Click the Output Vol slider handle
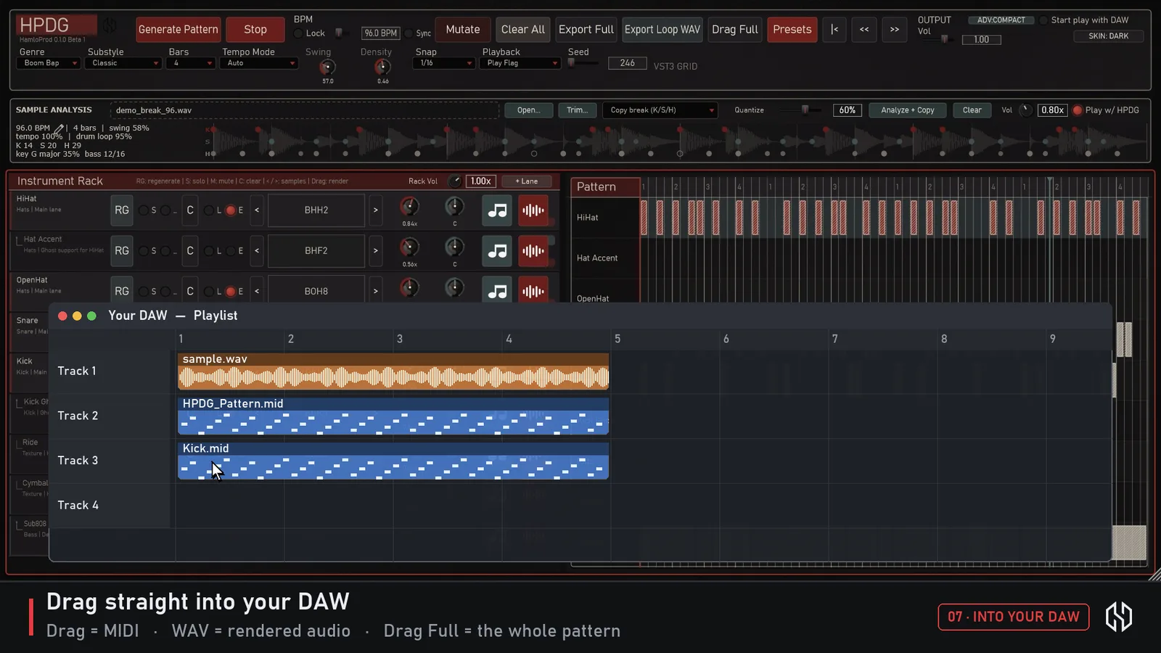Screen dimensions: 1161x653 click(x=944, y=39)
